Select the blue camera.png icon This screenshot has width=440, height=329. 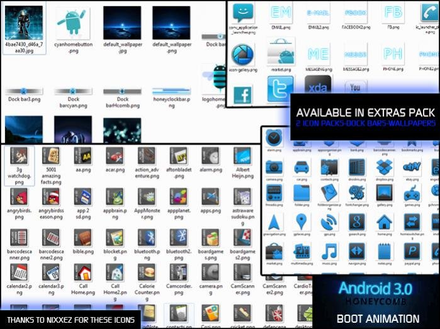point(274,168)
